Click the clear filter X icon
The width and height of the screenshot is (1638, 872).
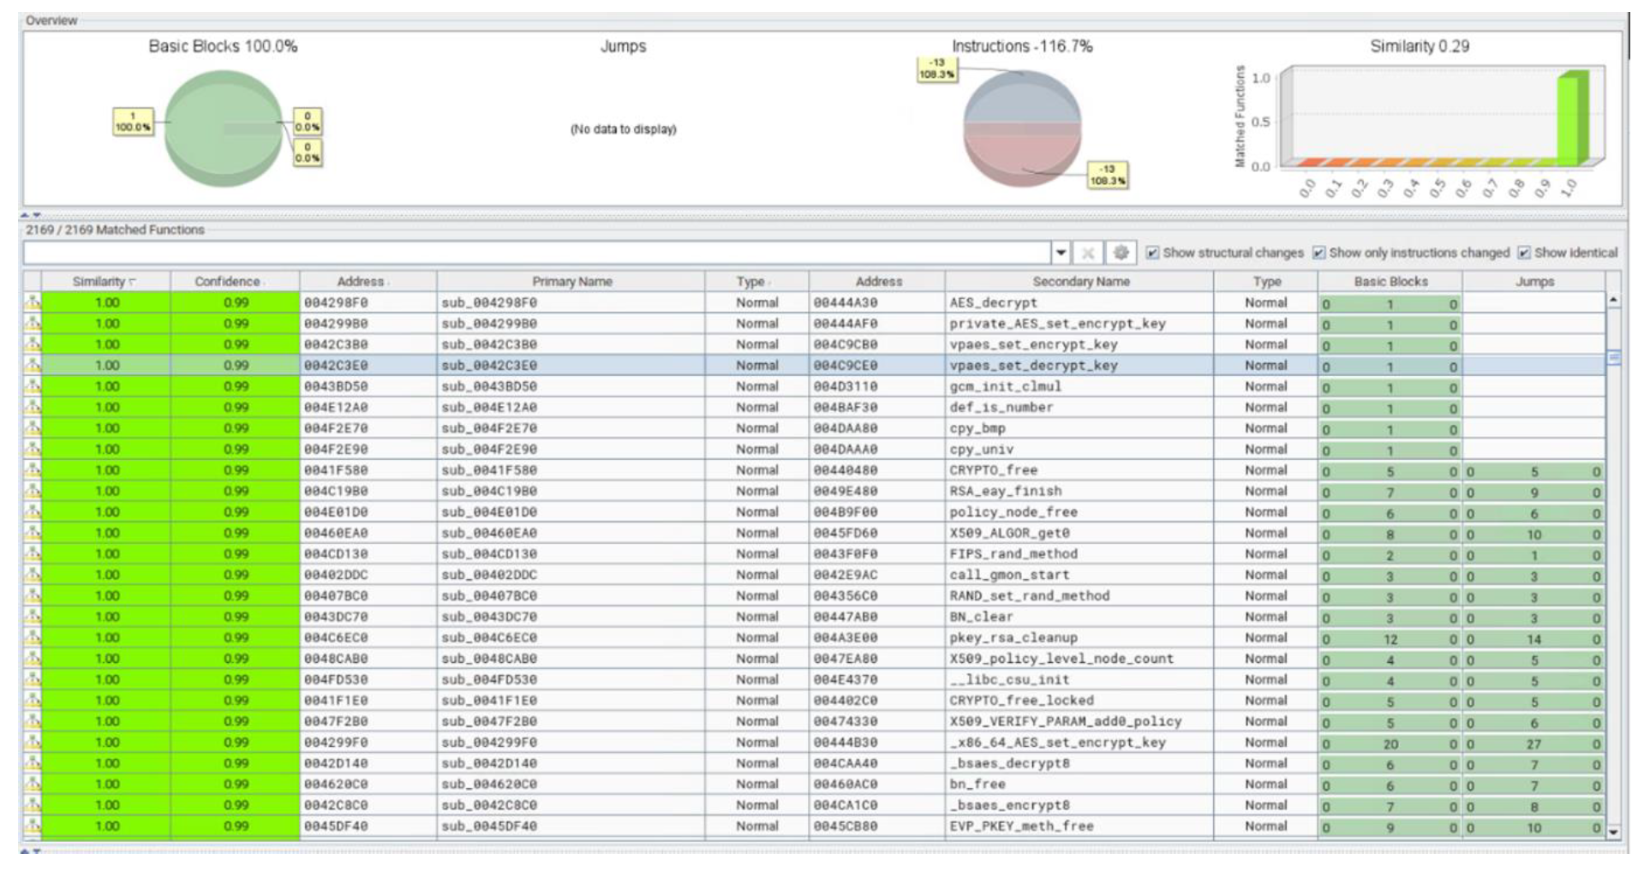pyautogui.click(x=1087, y=253)
